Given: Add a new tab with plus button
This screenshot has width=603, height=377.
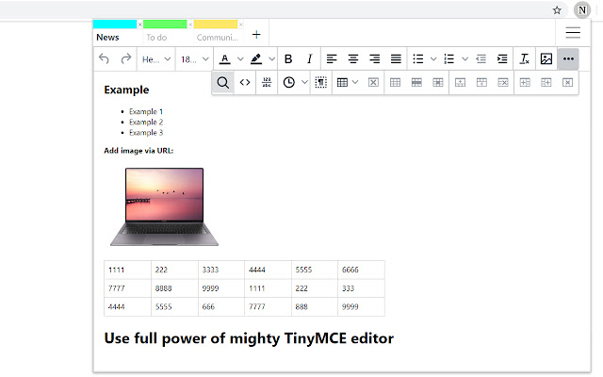Looking at the screenshot, I should (x=256, y=35).
